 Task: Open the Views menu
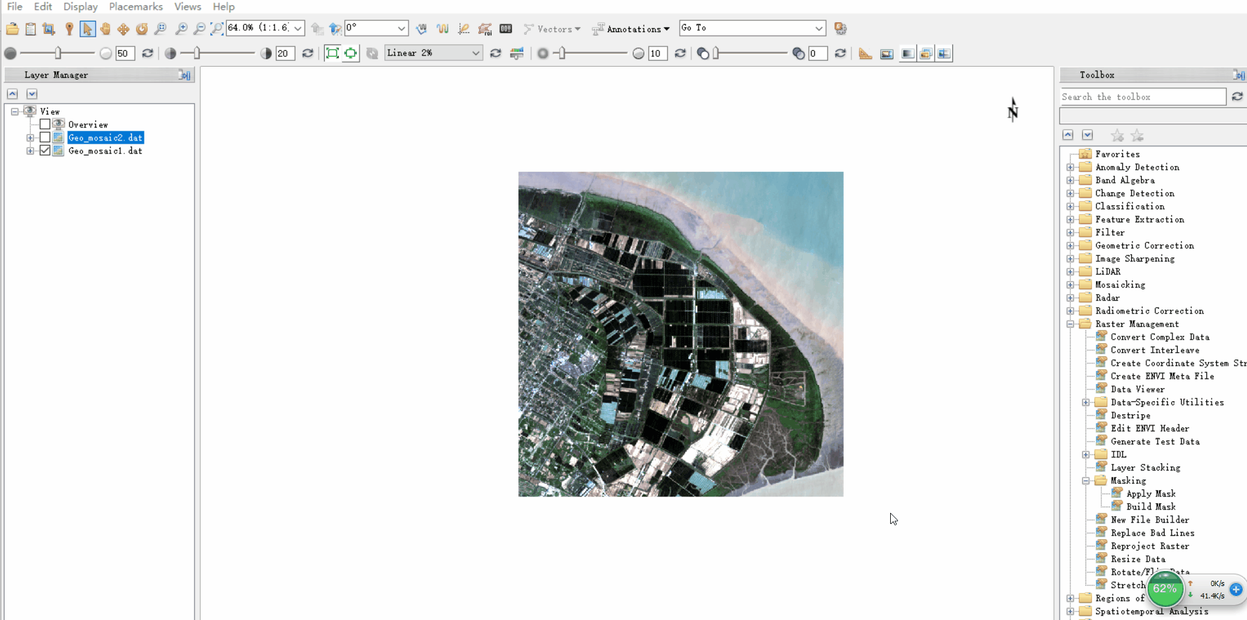coord(188,7)
